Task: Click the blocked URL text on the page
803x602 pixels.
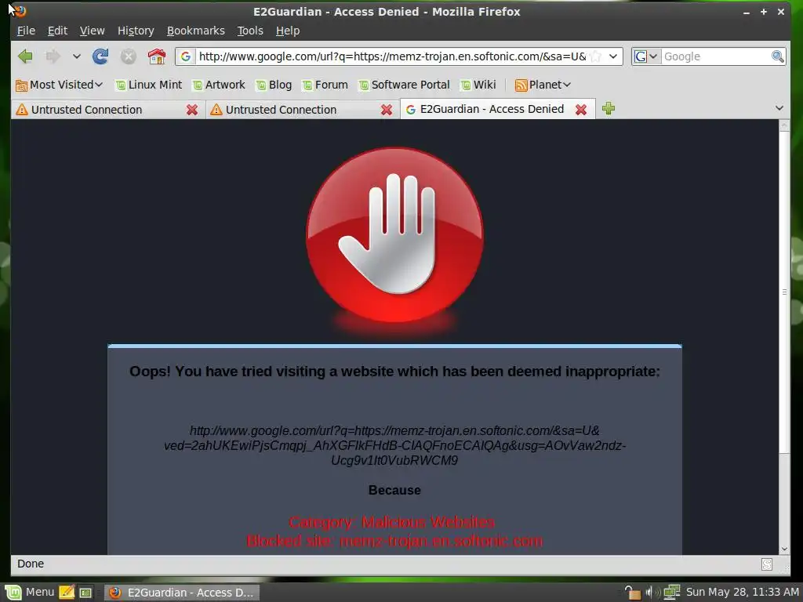Action: point(394,445)
